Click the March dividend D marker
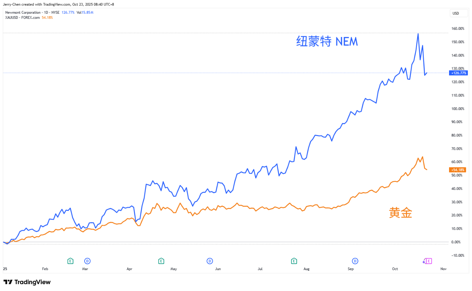The height and width of the screenshot is (291, 472). pyautogui.click(x=87, y=261)
